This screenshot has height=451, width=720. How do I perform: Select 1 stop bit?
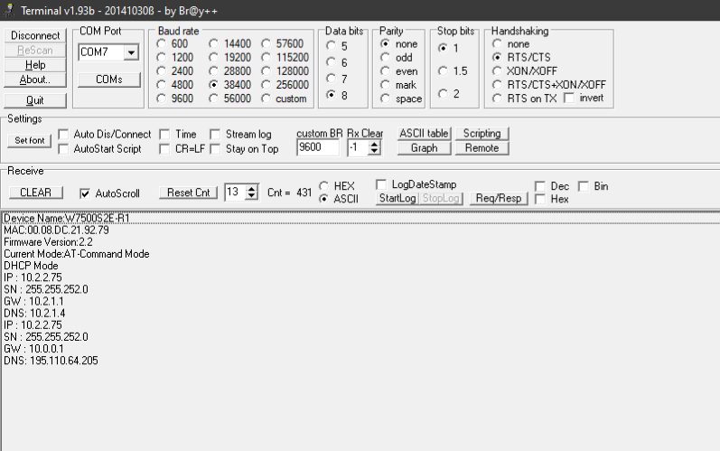click(444, 48)
